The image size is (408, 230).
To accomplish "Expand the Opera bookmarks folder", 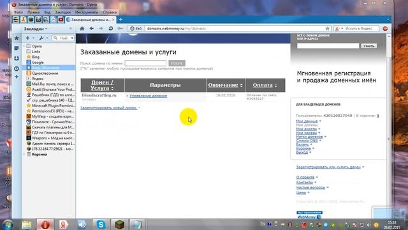I will [24, 46].
